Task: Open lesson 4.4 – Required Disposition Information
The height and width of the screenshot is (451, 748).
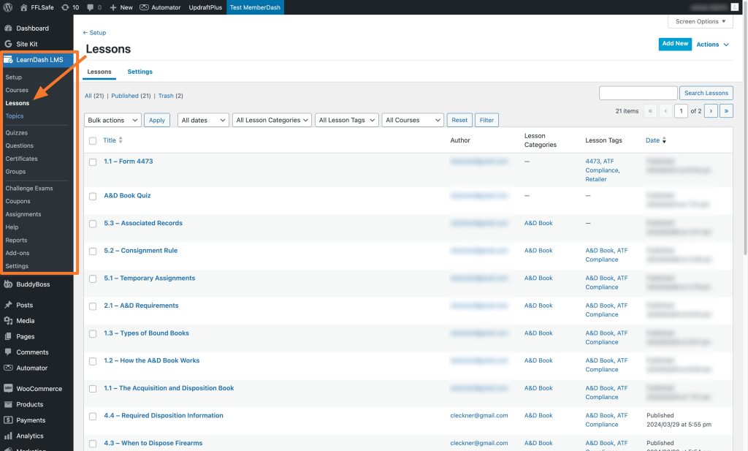Action: 164,416
